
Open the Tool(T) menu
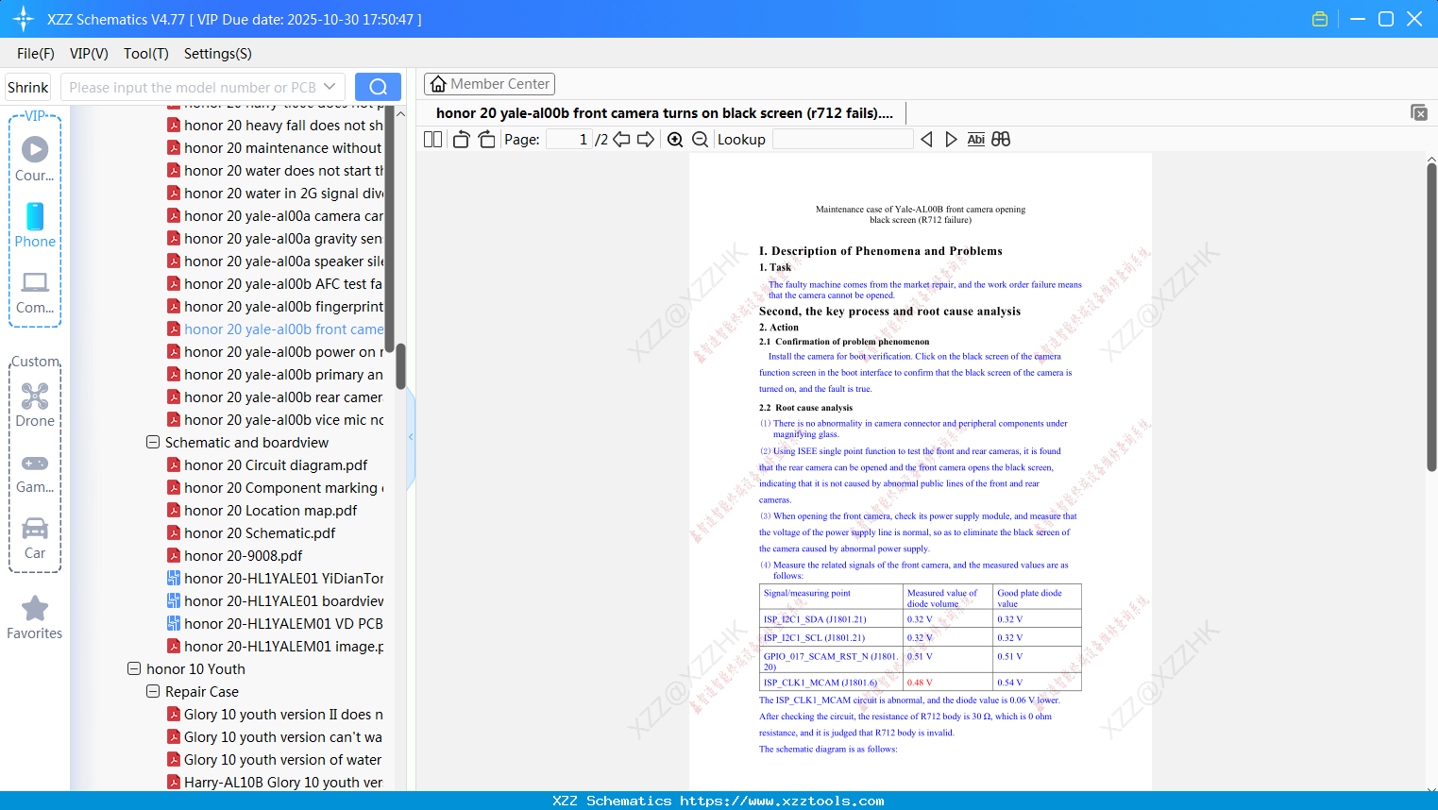(146, 54)
